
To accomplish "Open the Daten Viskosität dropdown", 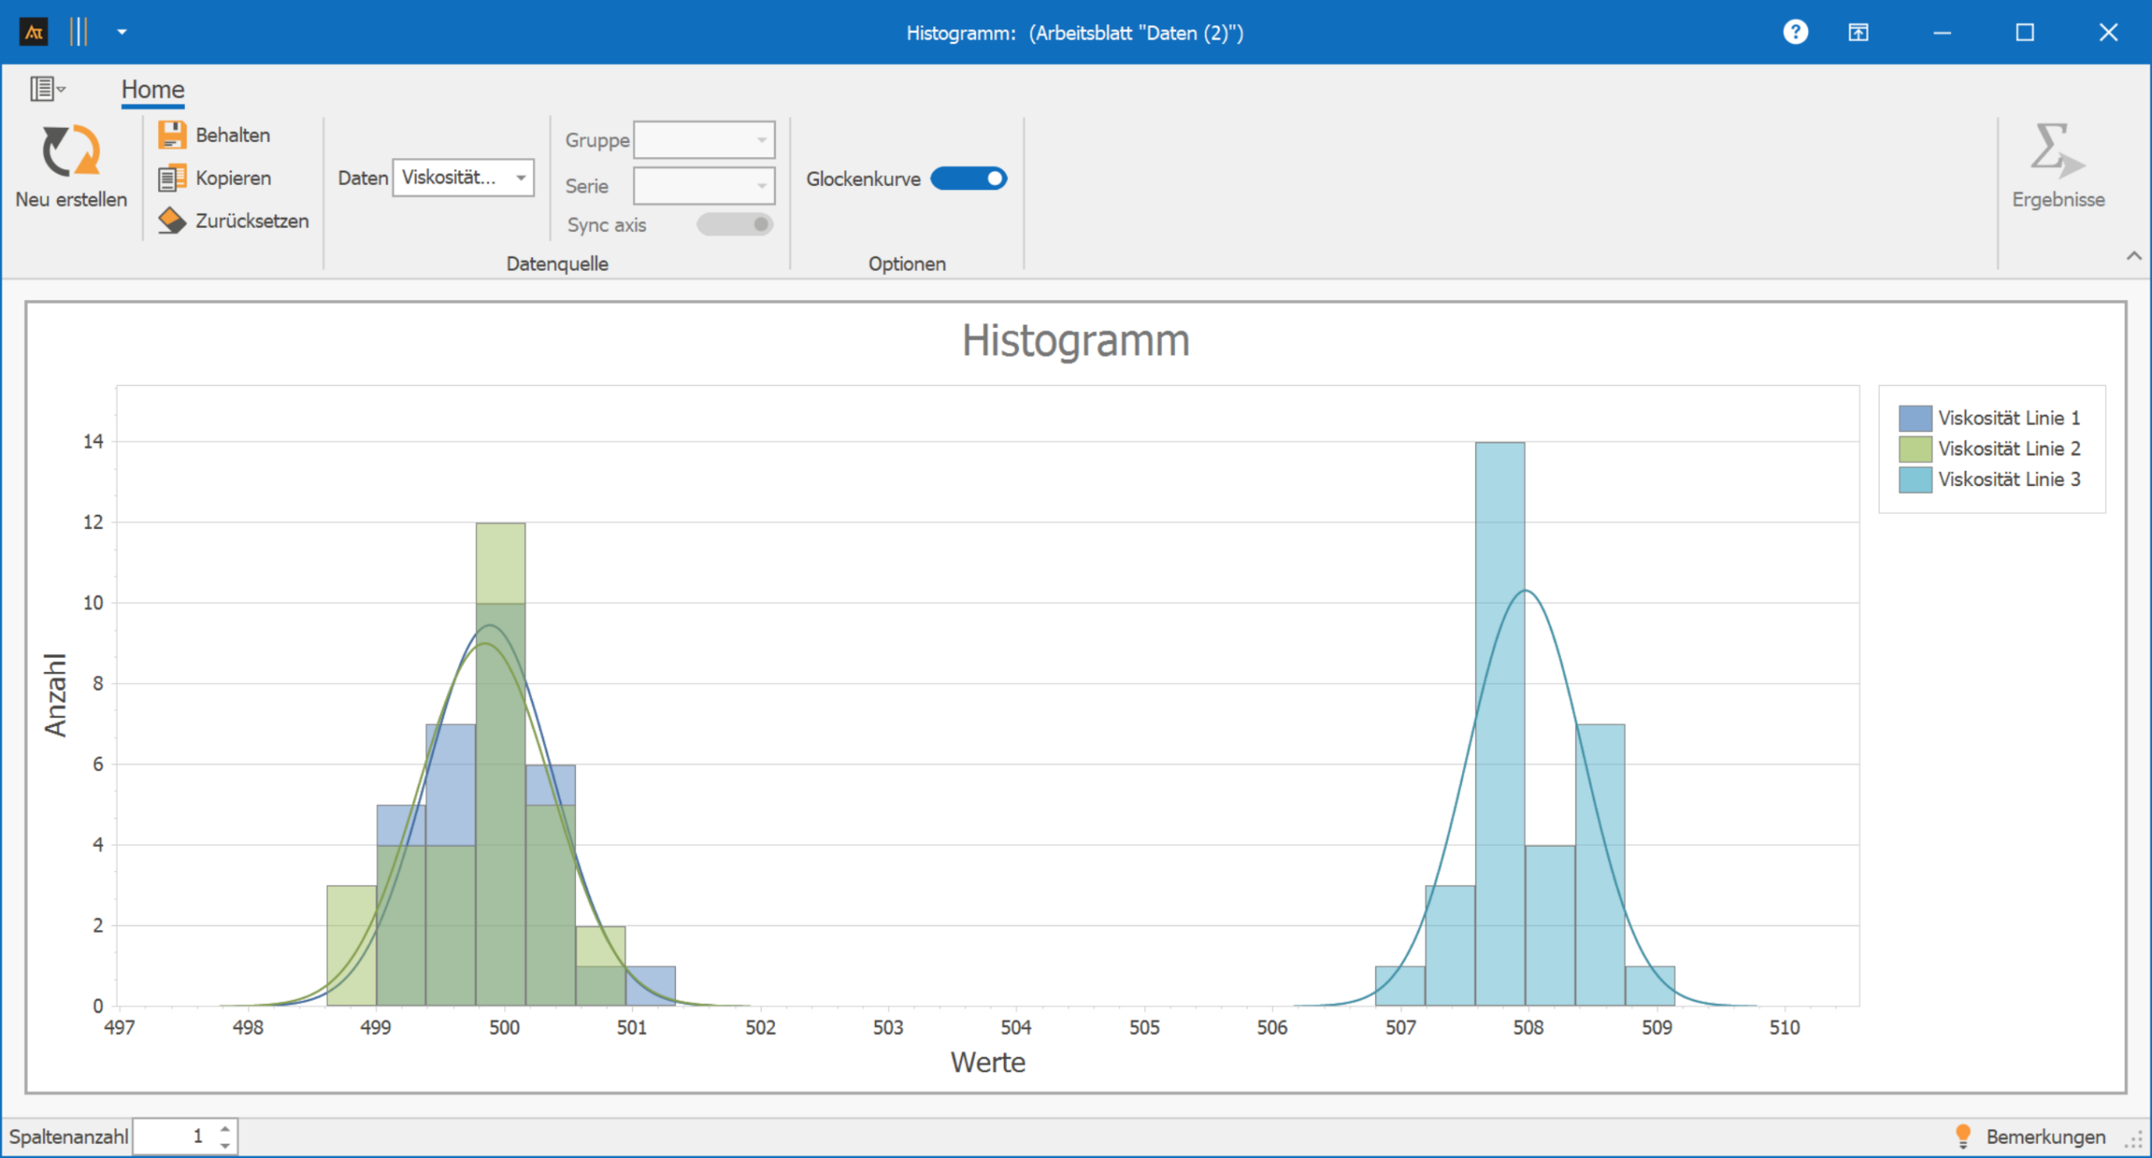I will tap(520, 178).
